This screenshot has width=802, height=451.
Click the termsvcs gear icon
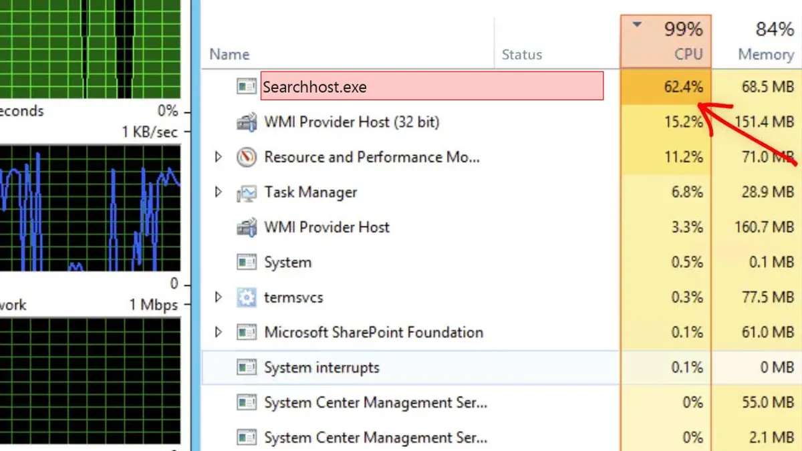[247, 297]
